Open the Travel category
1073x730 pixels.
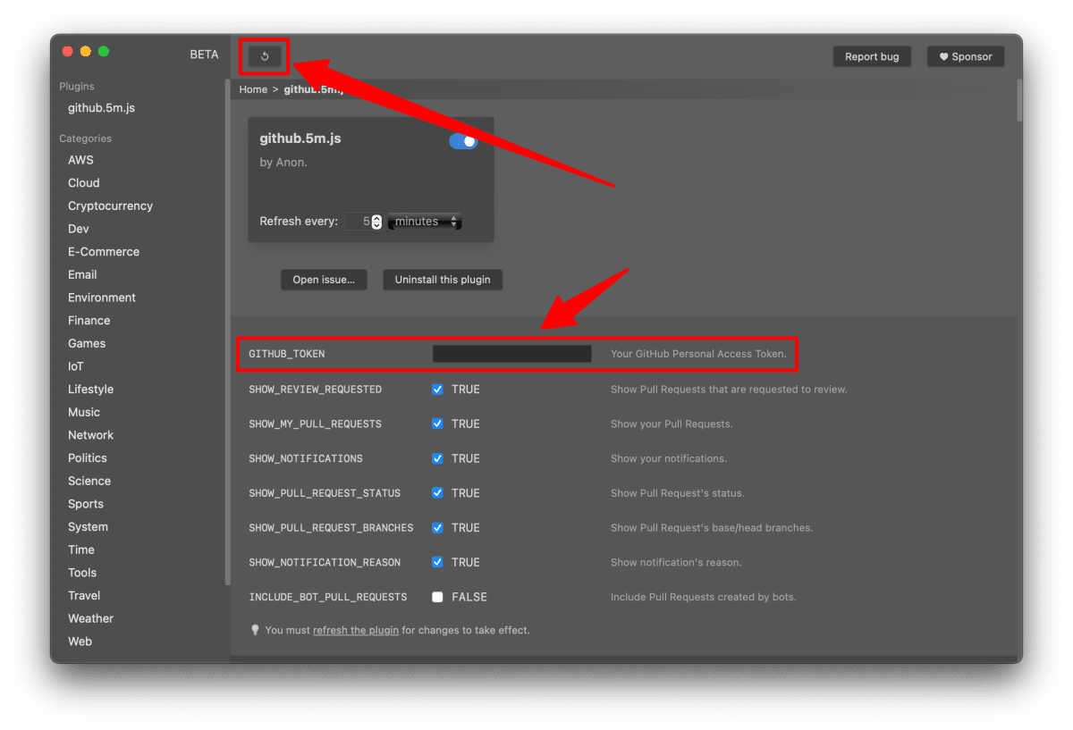coord(84,595)
